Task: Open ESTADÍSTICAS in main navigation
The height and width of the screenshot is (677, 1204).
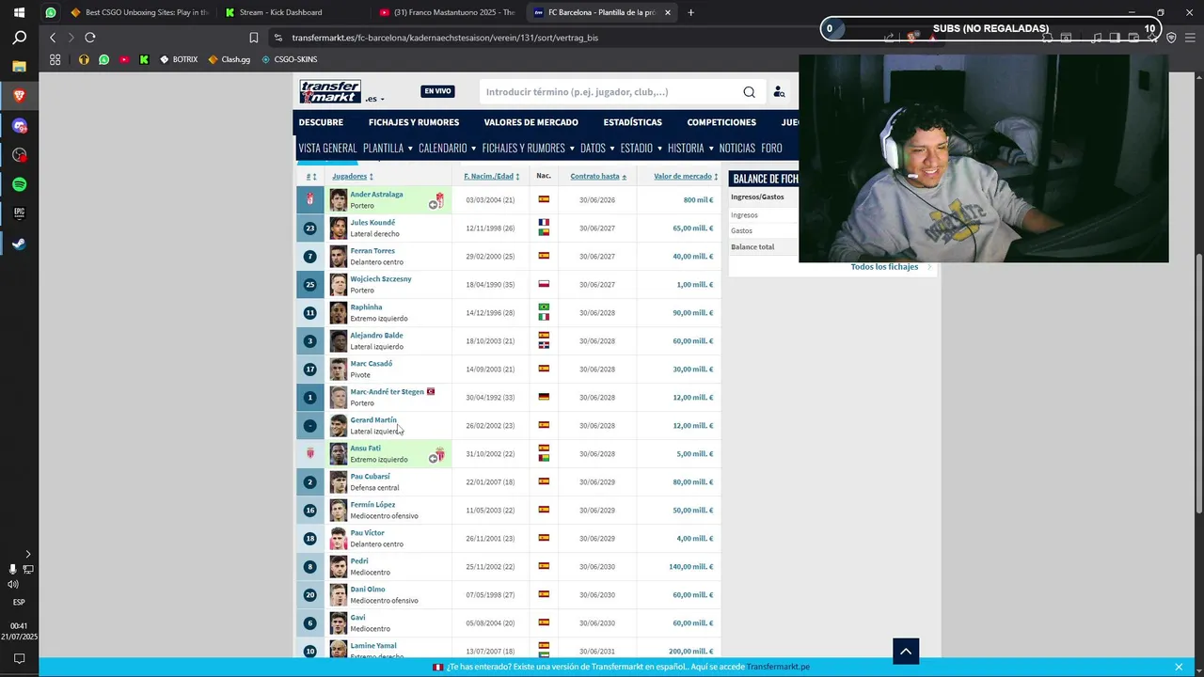Action: click(x=632, y=122)
